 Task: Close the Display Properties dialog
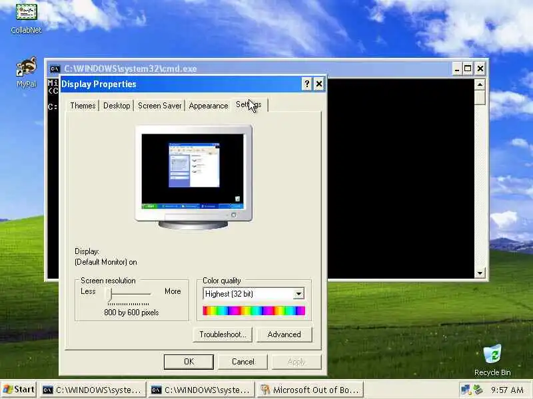(319, 84)
